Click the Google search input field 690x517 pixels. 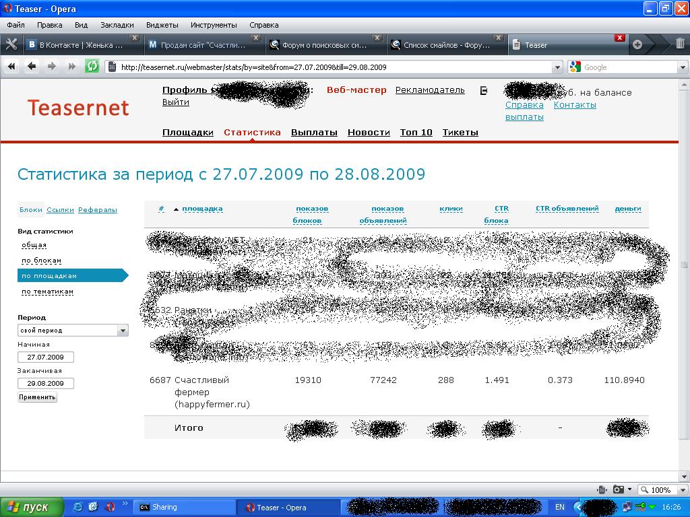click(629, 67)
